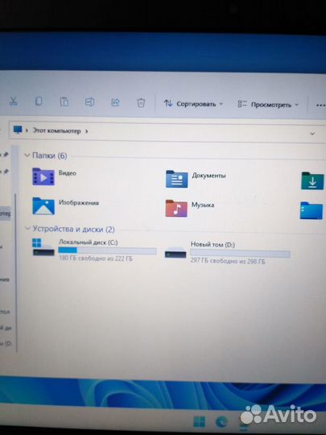Open the Музыка folder icon
Image resolution: width=326 pixels, height=435 pixels.
pos(176,208)
